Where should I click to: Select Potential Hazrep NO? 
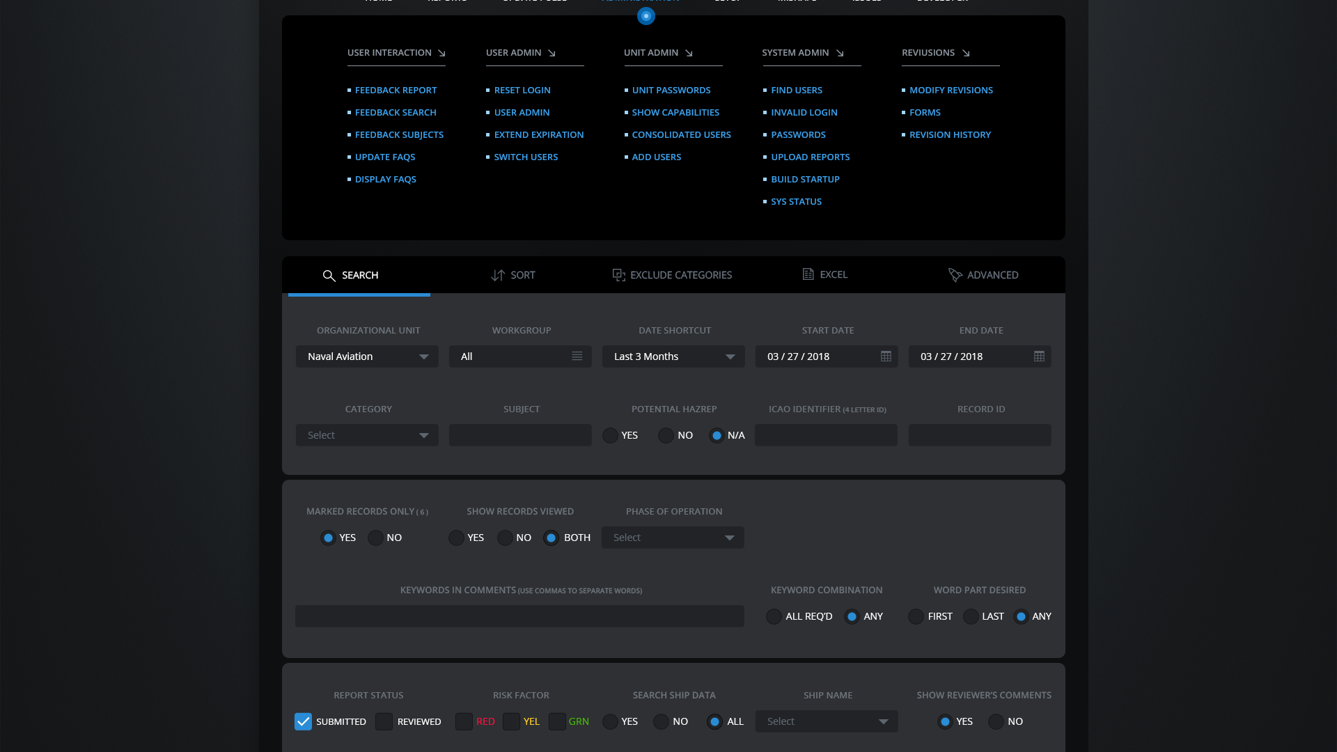point(666,436)
